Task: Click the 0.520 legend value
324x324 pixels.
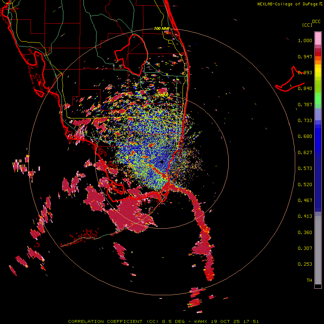Action: [x=305, y=185]
